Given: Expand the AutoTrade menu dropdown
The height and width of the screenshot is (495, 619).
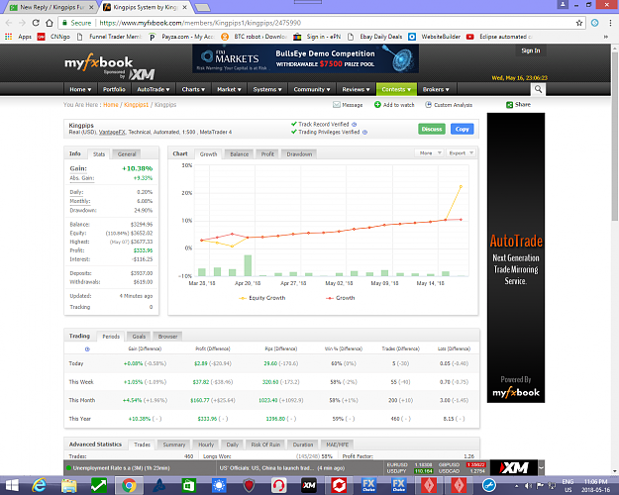Looking at the screenshot, I should pyautogui.click(x=154, y=89).
